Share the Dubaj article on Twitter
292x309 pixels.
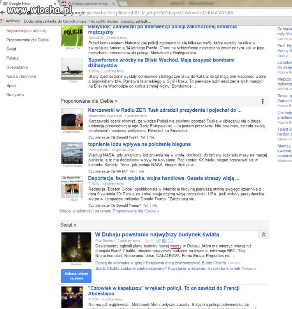[x=158, y=241]
